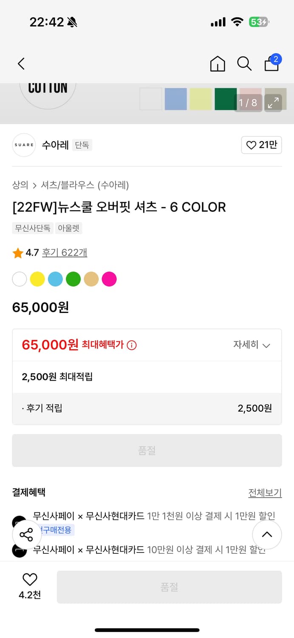Expand the 자세히 price details
294x638 pixels.
[252, 345]
